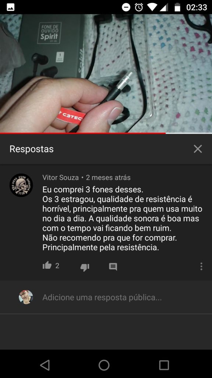212x378 pixels.
Task: Dislike the comment with thumbs down icon
Action: pyautogui.click(x=85, y=267)
